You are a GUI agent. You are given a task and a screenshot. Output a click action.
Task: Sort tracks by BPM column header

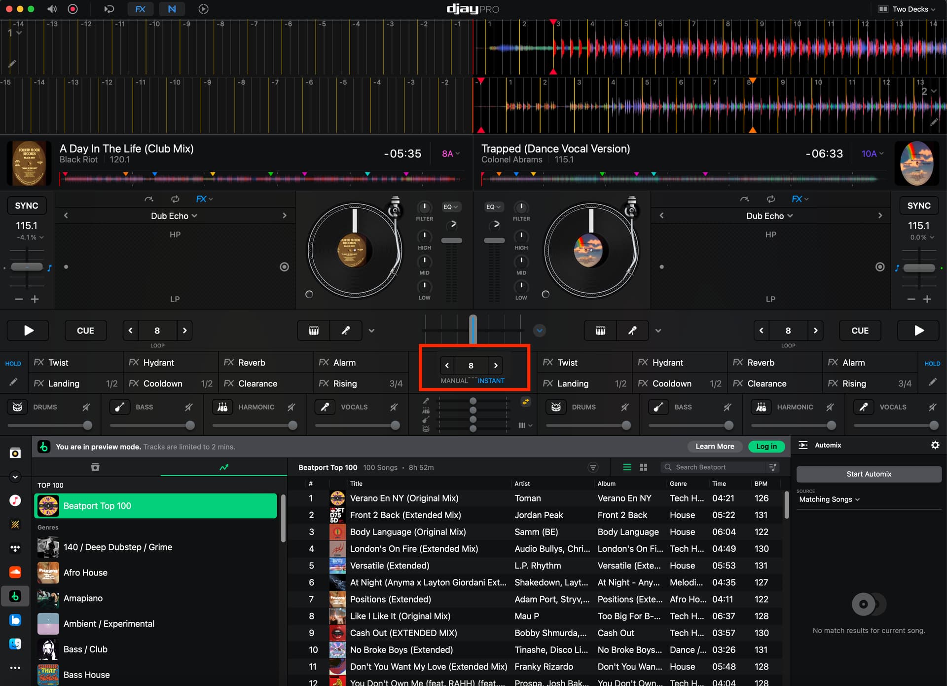click(761, 484)
